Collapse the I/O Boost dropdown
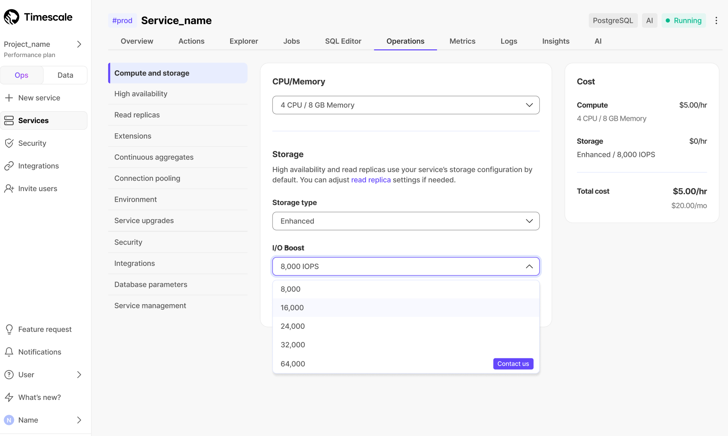Image resolution: width=728 pixels, height=436 pixels. point(529,266)
